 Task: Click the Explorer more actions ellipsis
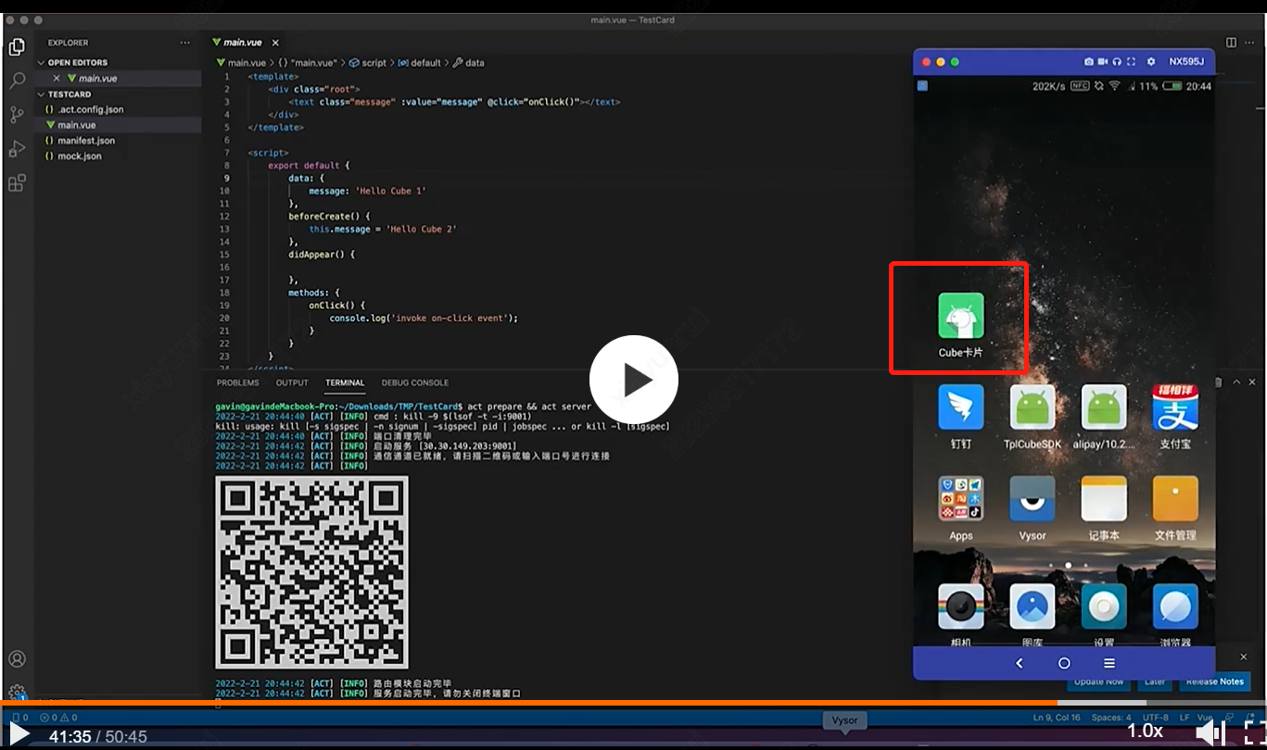pyautogui.click(x=185, y=43)
